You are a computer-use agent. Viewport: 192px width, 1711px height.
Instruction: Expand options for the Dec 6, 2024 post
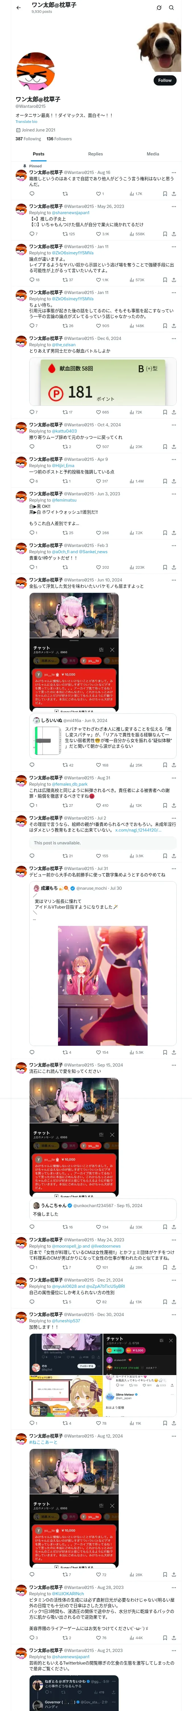[174, 338]
